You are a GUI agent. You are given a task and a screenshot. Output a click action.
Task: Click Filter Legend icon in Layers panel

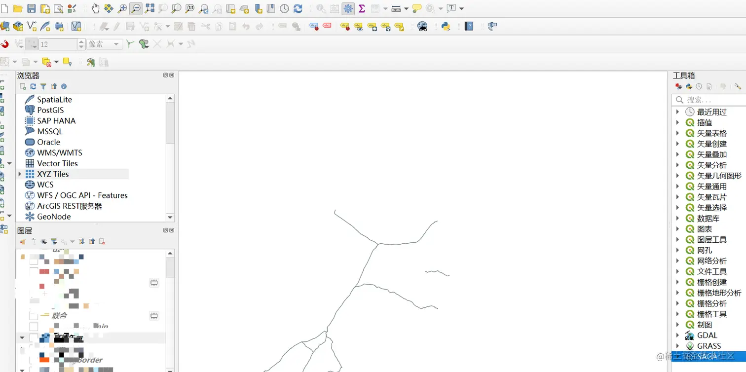tap(54, 241)
